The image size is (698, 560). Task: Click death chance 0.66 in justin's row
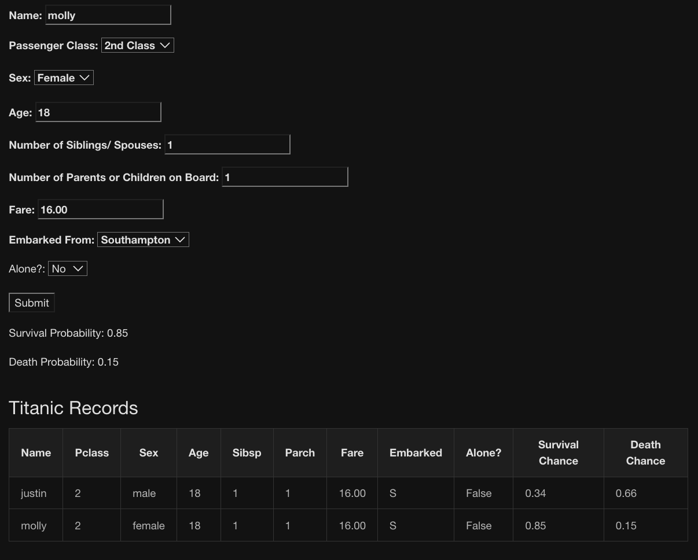click(x=646, y=493)
